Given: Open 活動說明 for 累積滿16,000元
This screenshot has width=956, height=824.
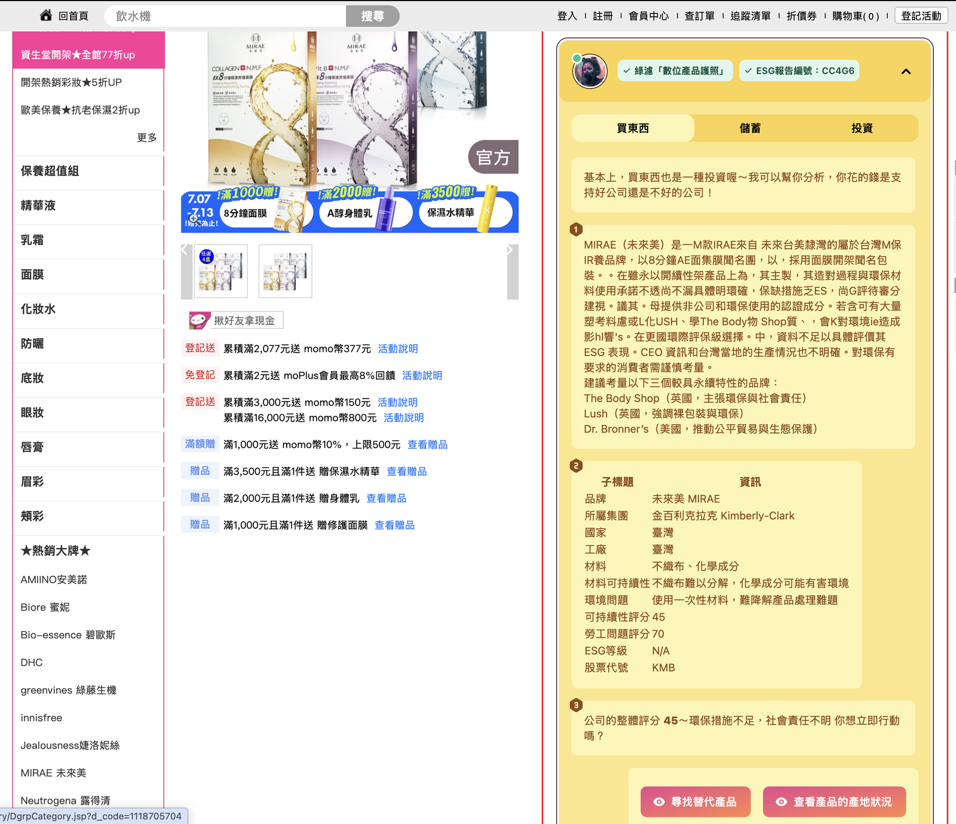Looking at the screenshot, I should click(x=403, y=418).
